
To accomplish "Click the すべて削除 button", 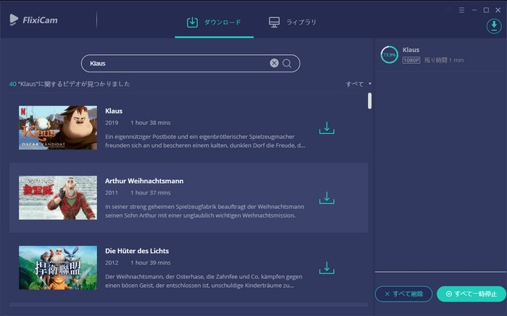I will pos(403,294).
